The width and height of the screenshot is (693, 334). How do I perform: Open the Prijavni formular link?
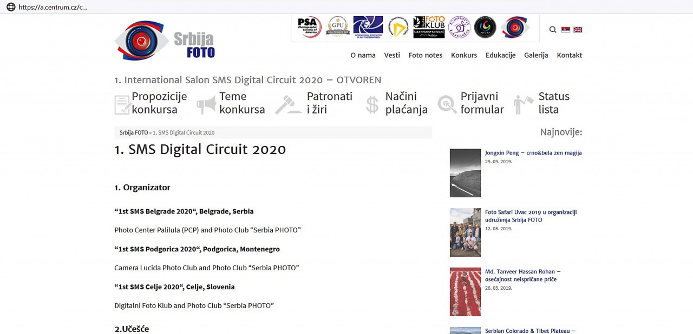[x=482, y=103]
